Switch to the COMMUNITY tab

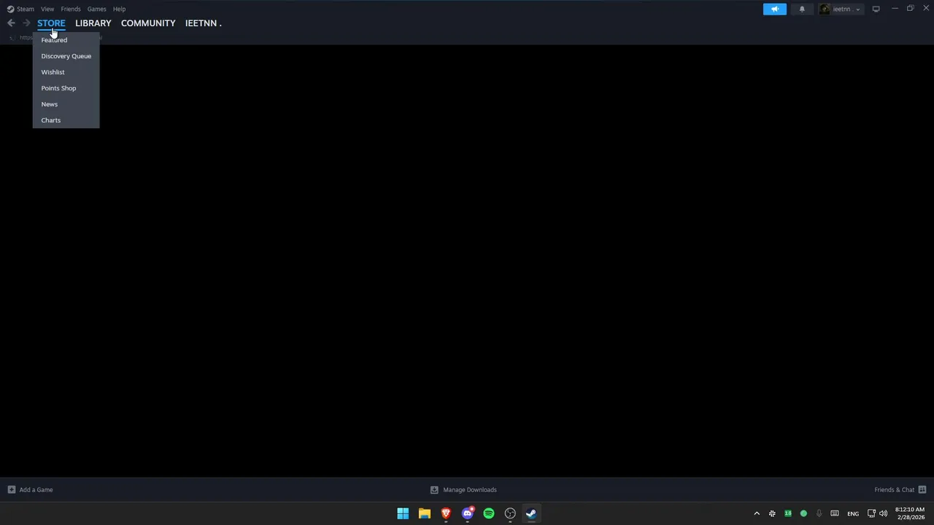(148, 23)
